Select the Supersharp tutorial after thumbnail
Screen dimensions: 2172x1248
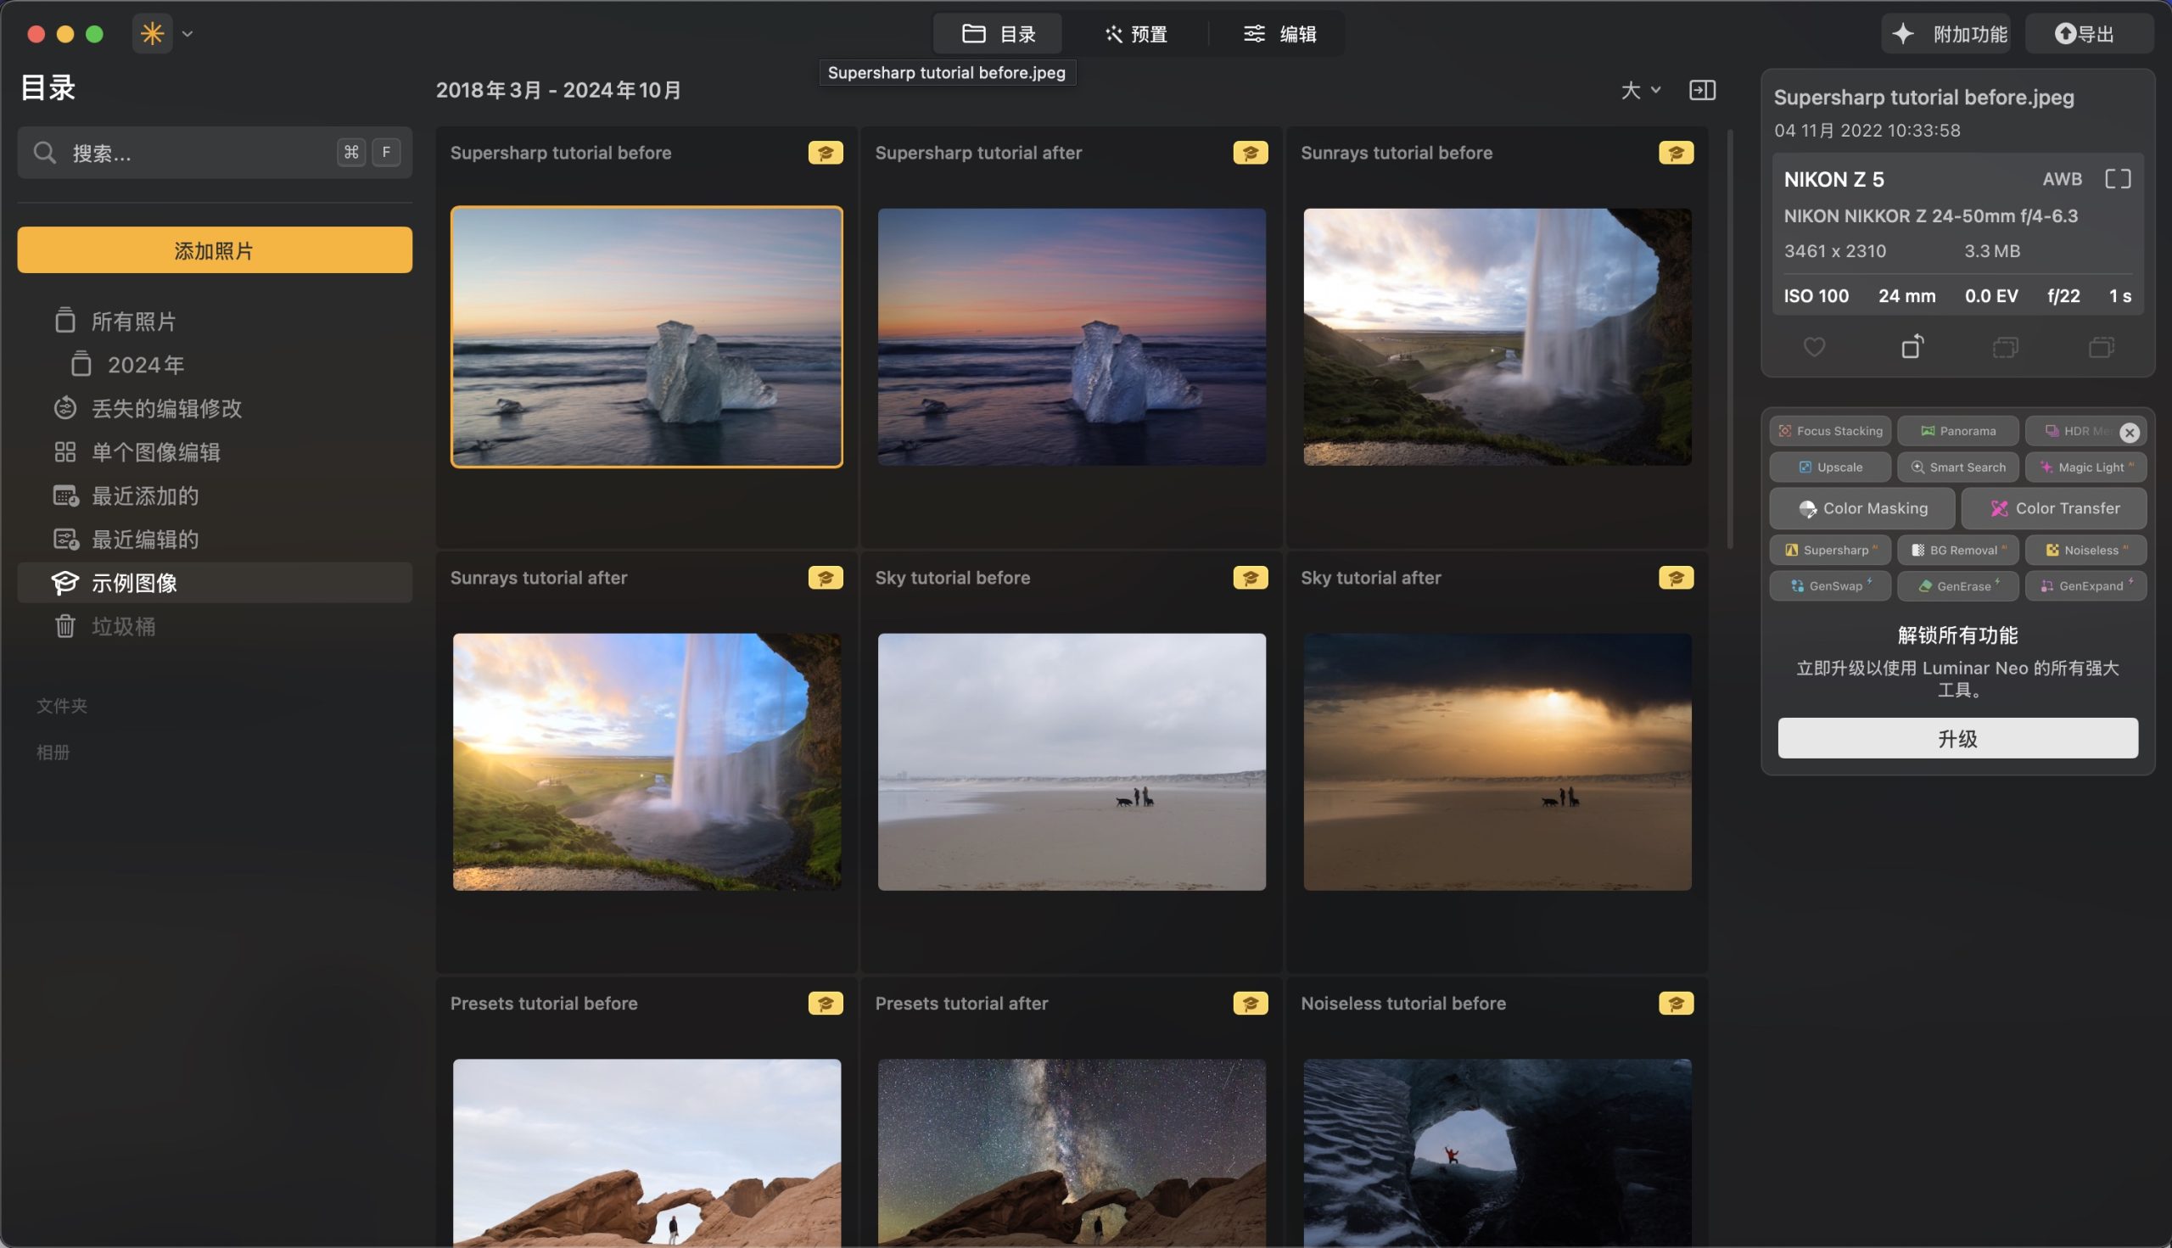1072,337
